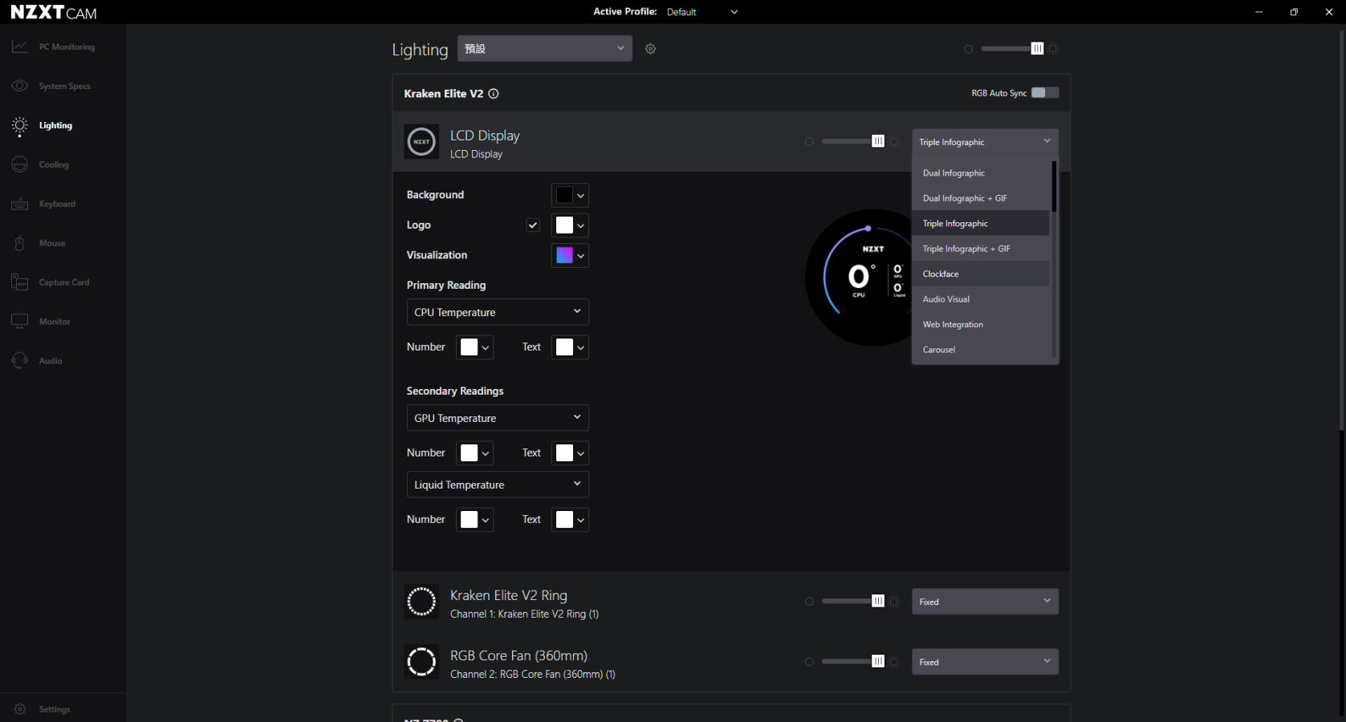Choose the Carousel display mode option
The height and width of the screenshot is (722, 1346).
tap(939, 350)
